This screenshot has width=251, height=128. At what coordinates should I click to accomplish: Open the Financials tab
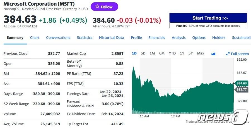click(157, 38)
